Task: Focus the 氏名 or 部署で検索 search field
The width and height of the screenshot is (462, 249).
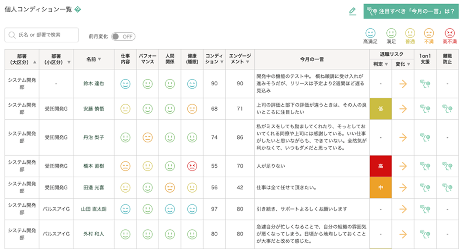Action: 42,35
